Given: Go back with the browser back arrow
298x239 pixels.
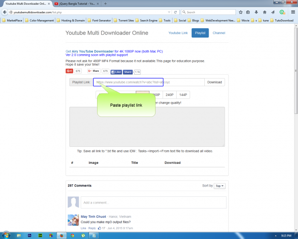Looking at the screenshot, I should (x=5, y=12).
